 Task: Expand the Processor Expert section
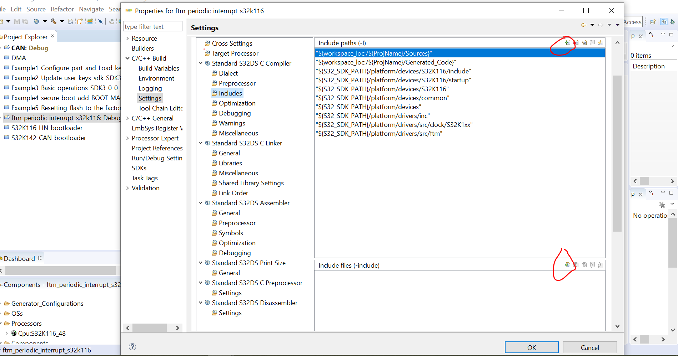click(x=128, y=138)
